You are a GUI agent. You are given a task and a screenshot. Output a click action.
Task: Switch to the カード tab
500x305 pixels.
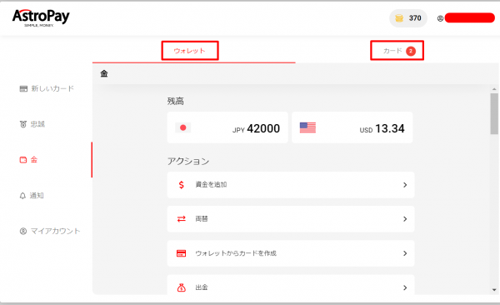(x=397, y=51)
